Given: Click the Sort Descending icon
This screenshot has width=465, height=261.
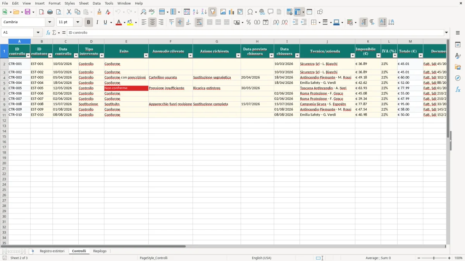Looking at the screenshot, I should [204, 12].
